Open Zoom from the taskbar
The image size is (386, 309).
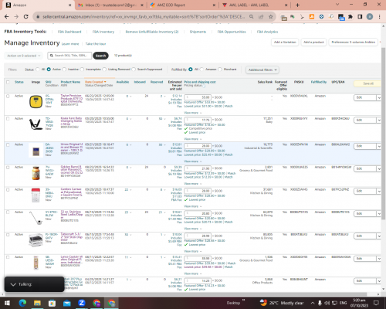point(82,303)
